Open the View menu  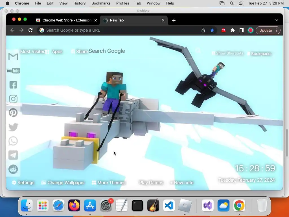(64, 3)
